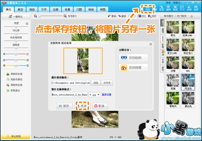The height and width of the screenshot is (141, 202).
Task: Select the 局部彩色笔 tool
Action: pyautogui.click(x=14, y=74)
